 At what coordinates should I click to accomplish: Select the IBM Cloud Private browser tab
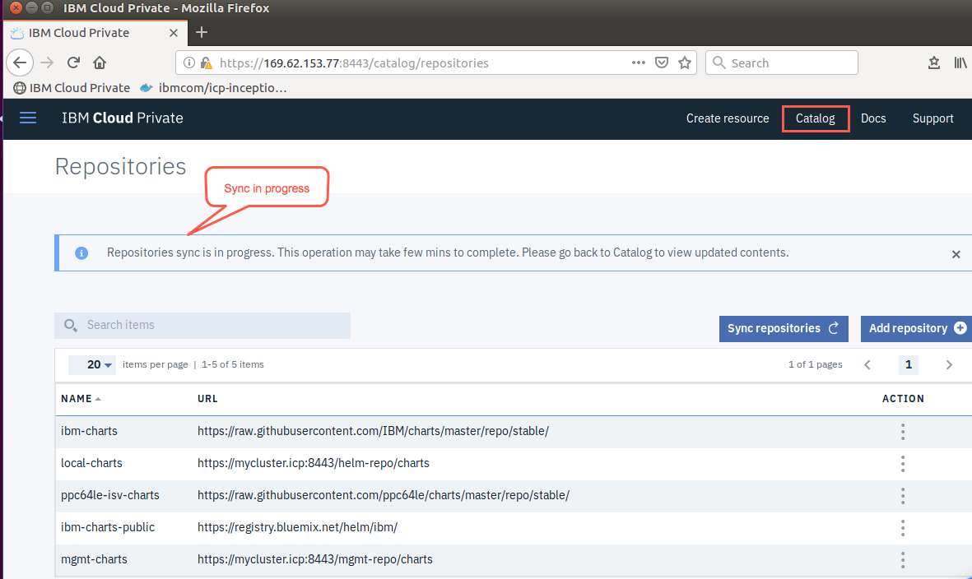(x=95, y=33)
